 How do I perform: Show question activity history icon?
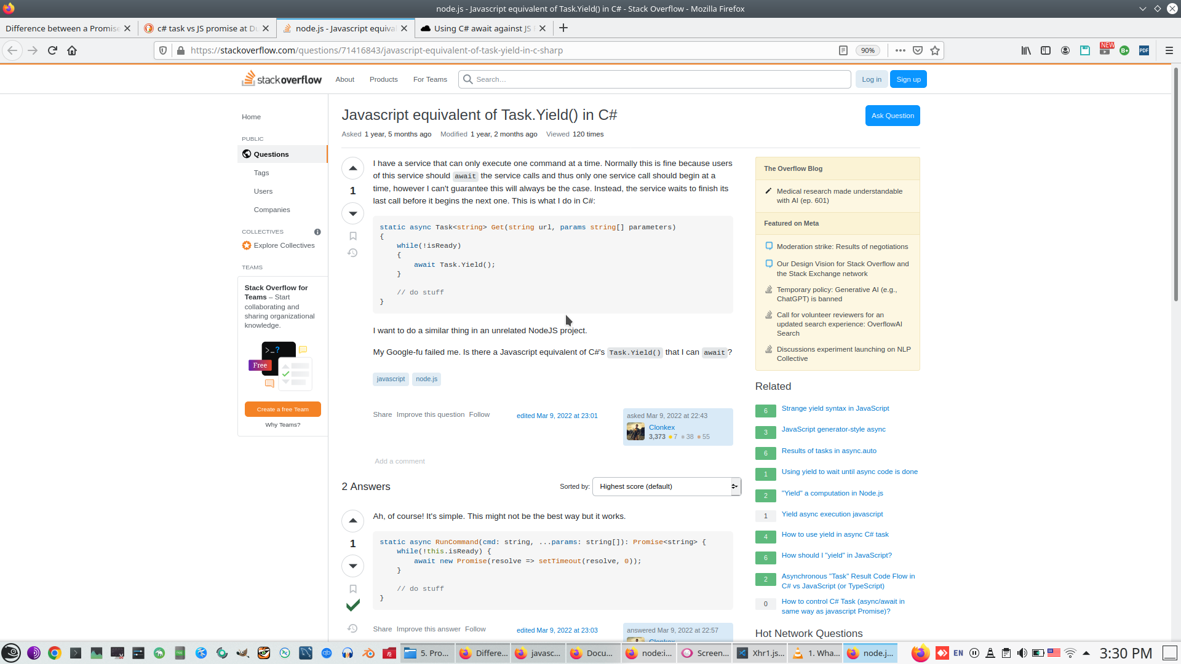coord(352,253)
